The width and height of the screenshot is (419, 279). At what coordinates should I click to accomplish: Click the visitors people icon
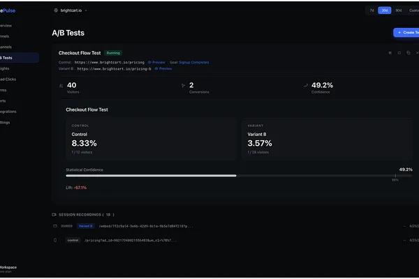(x=61, y=86)
